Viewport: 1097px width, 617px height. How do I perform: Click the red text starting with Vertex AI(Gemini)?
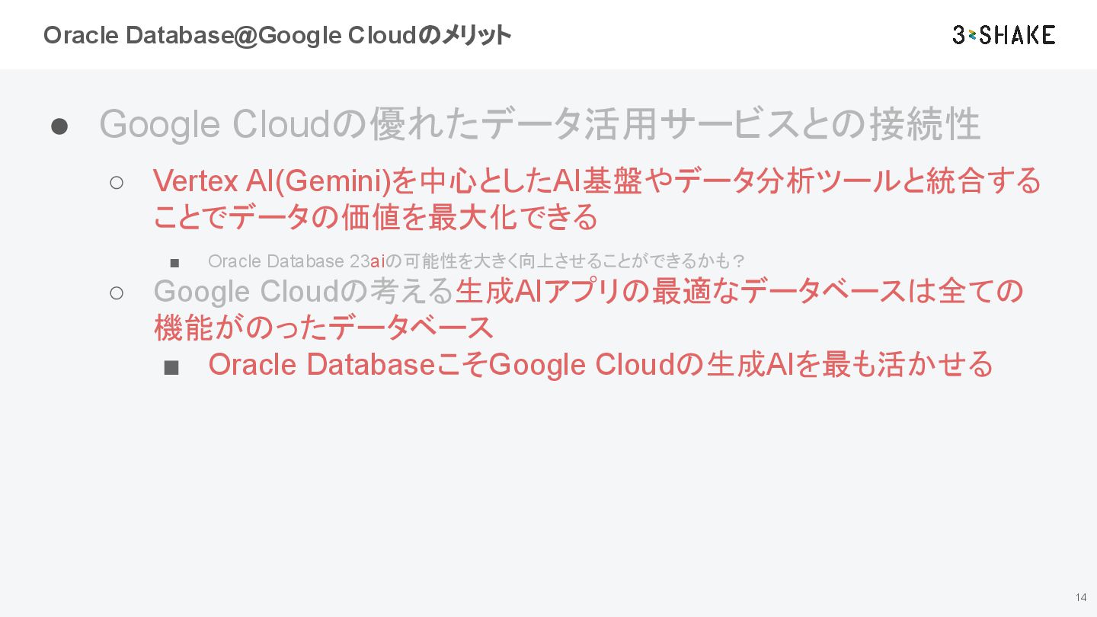596,181
